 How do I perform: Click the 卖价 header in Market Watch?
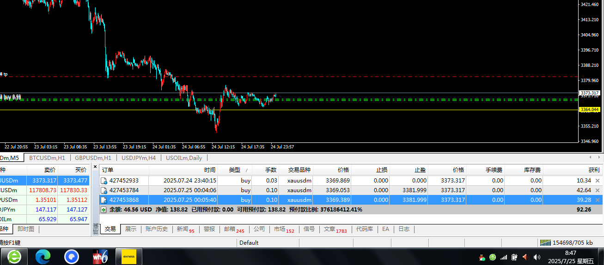click(43, 170)
